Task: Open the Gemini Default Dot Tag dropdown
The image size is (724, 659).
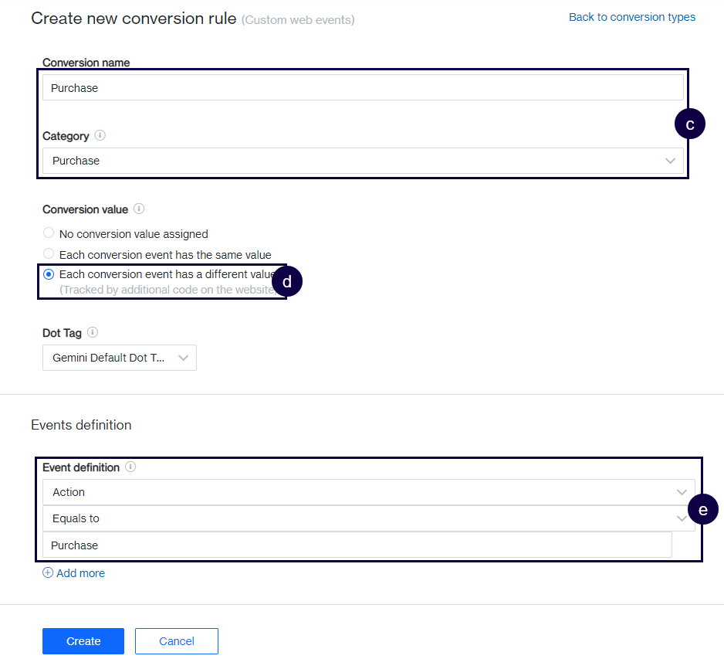Action: pos(120,358)
